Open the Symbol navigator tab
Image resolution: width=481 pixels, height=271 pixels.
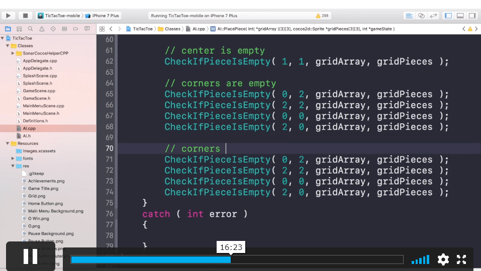19,29
